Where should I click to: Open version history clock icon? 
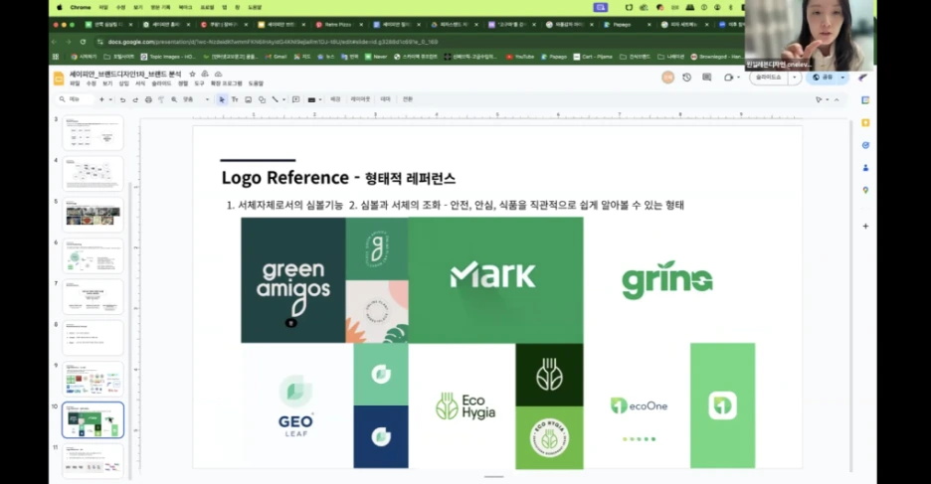click(687, 78)
